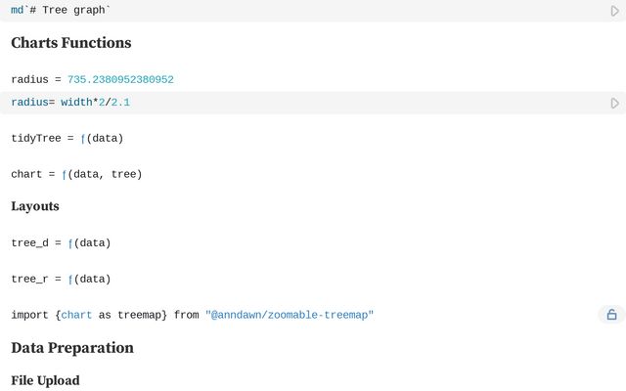Inspect the chart = f(data, tree) cell
The image size is (626, 391).
point(76,174)
